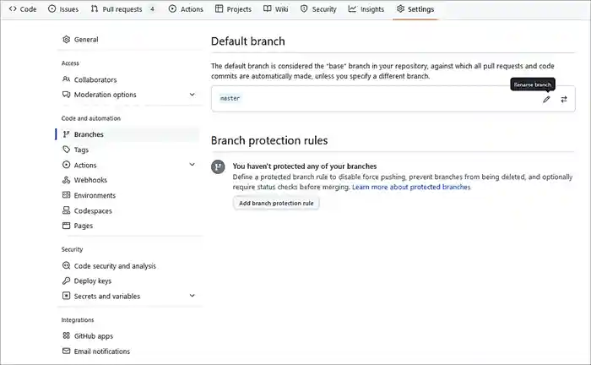Expand Secrets and variables section
This screenshot has height=365, width=591.
(x=192, y=296)
